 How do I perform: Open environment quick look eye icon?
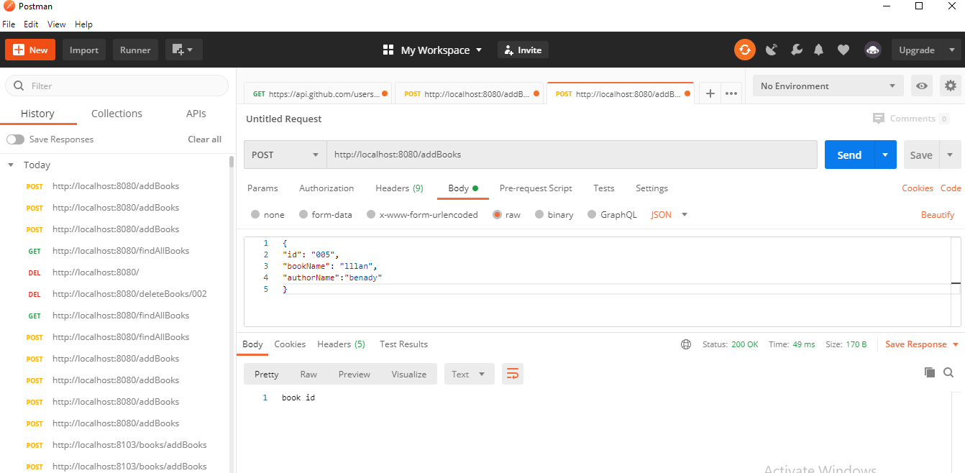[x=921, y=86]
